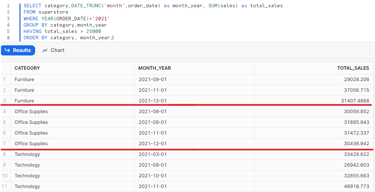Click the 2021-10-01 month cell

click(153, 176)
